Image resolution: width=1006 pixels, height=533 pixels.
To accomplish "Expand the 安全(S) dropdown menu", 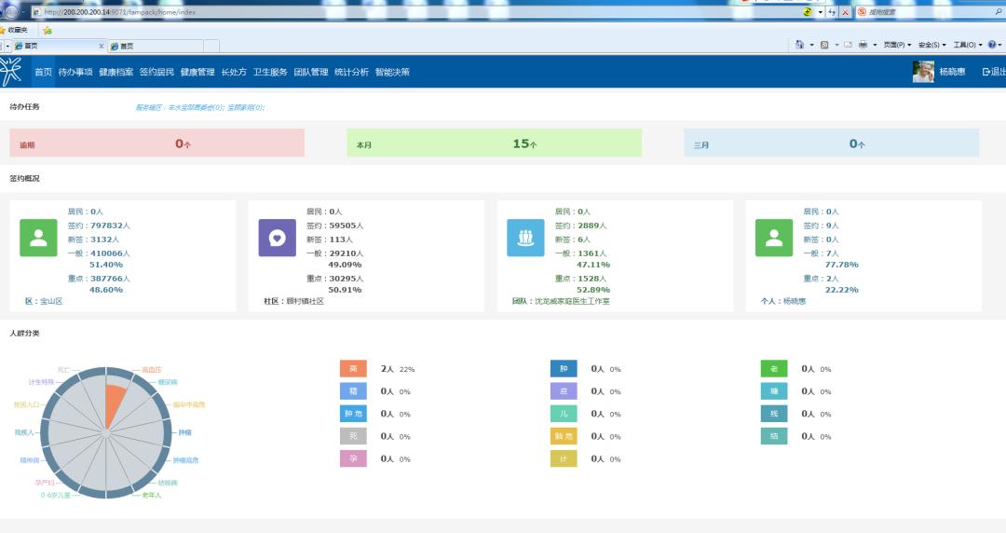I will click(x=931, y=45).
